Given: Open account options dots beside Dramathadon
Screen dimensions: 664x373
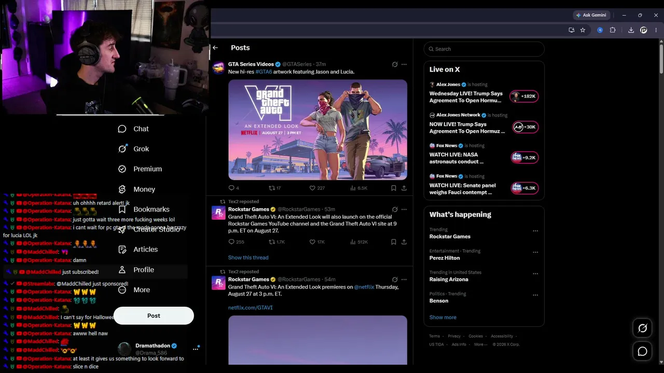Looking at the screenshot, I should coord(196,349).
